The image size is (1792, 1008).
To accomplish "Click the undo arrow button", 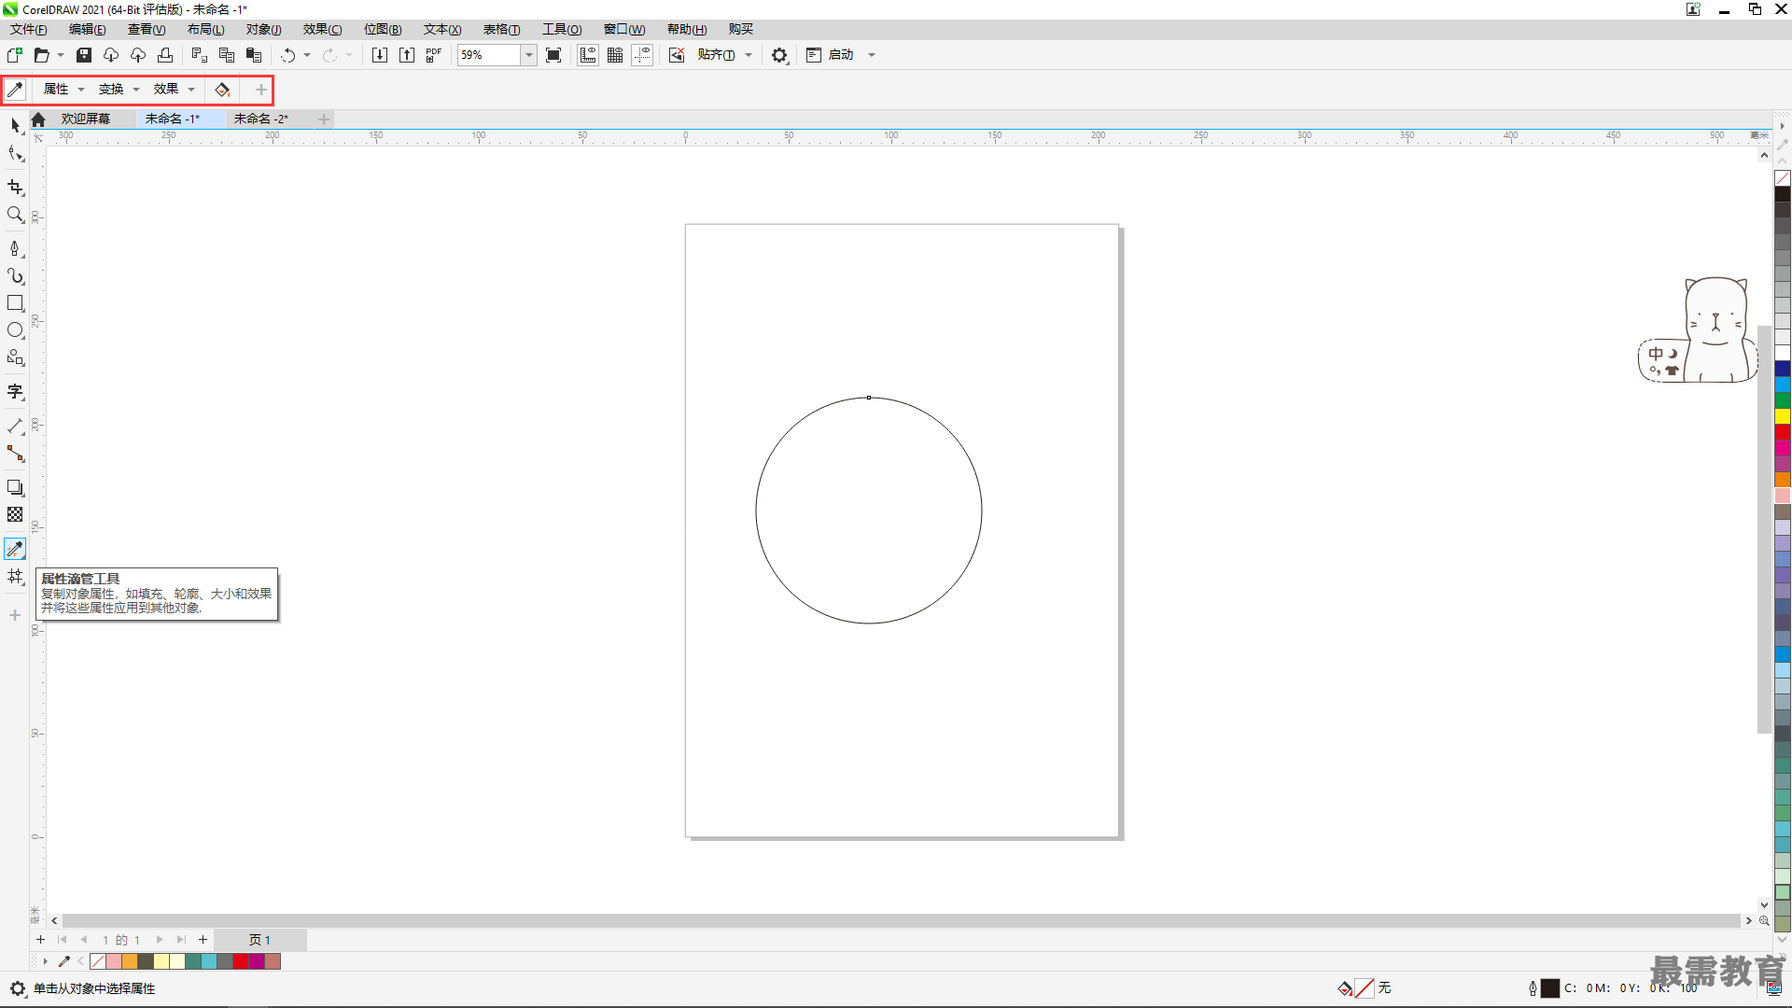I will coord(288,55).
